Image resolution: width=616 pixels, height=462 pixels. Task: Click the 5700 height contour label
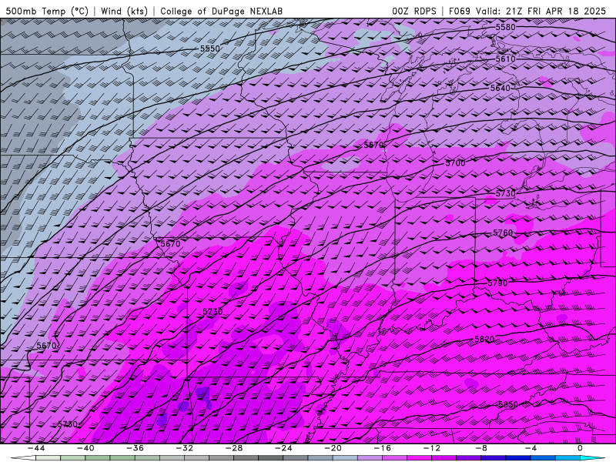(x=455, y=163)
